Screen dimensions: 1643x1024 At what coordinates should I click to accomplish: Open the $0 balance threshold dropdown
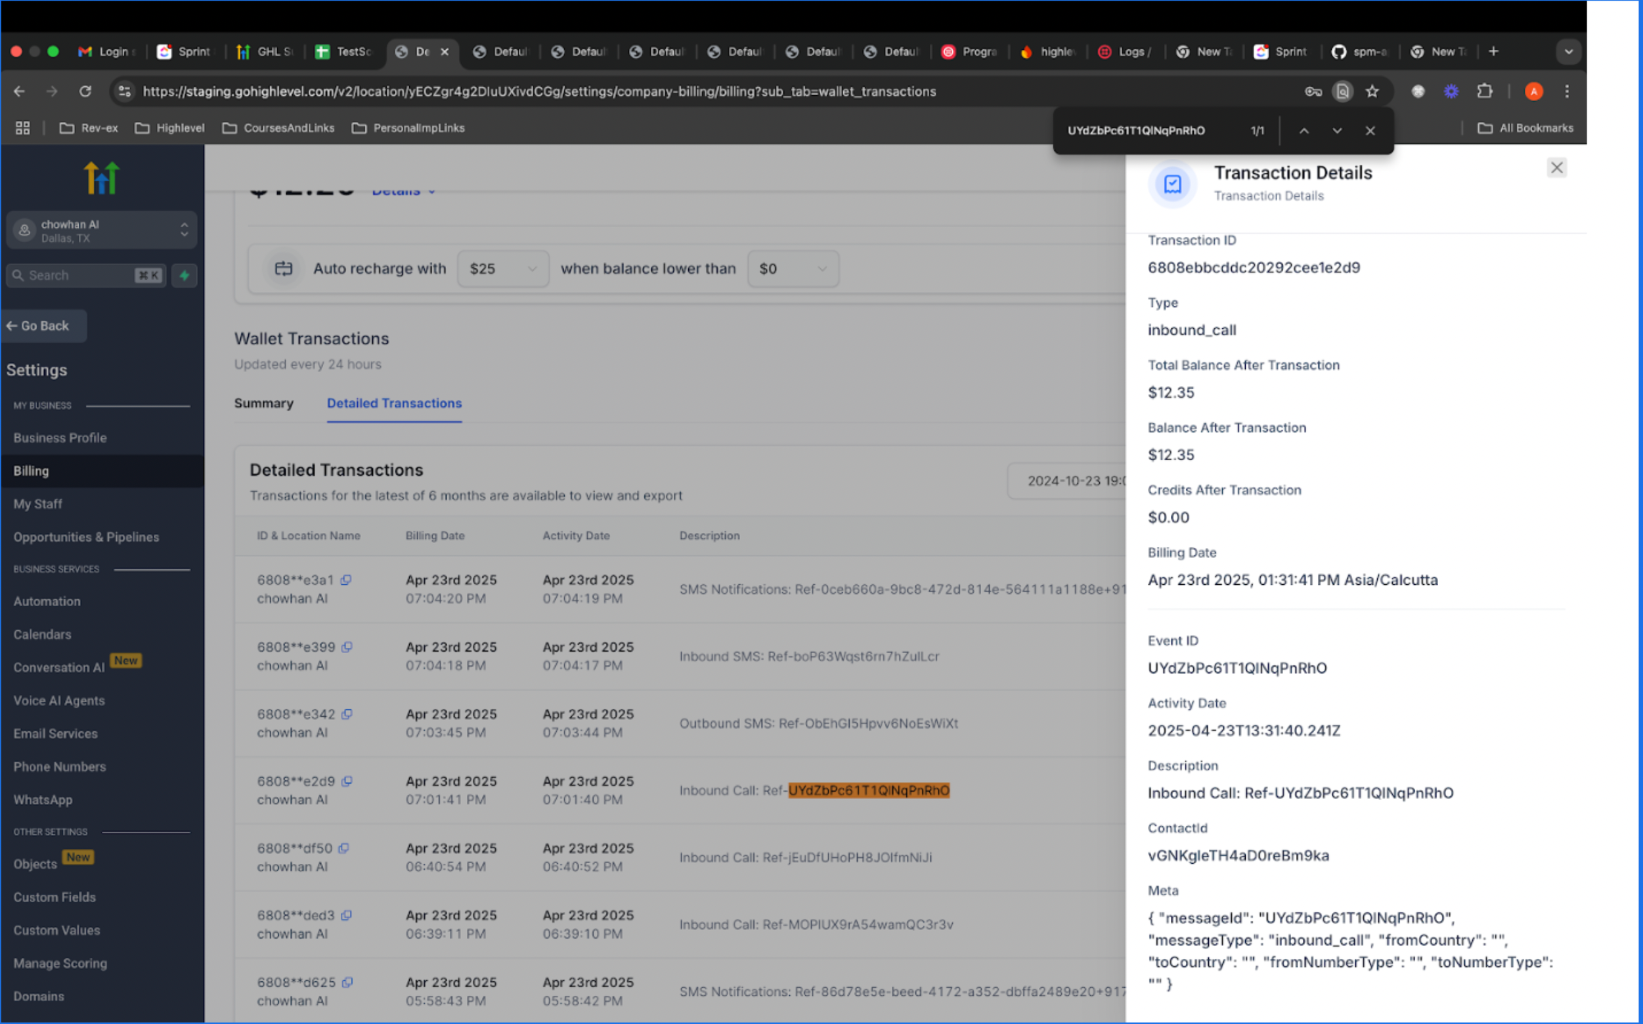click(793, 269)
